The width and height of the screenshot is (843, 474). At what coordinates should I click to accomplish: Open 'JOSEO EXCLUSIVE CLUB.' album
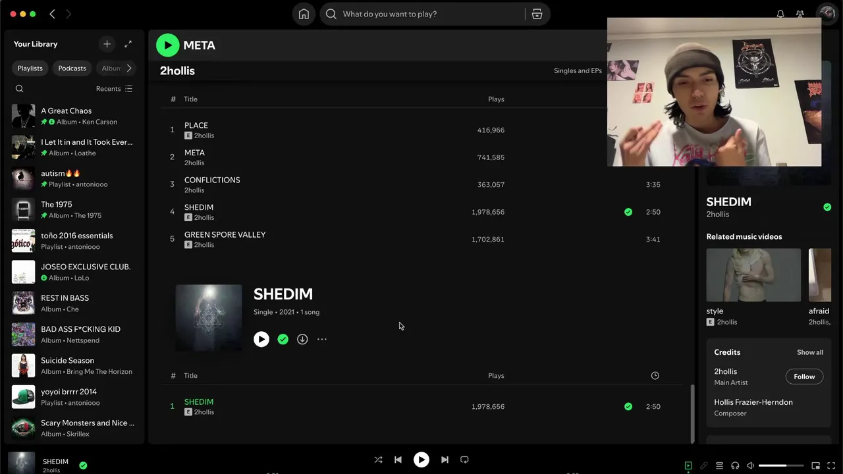click(x=74, y=272)
